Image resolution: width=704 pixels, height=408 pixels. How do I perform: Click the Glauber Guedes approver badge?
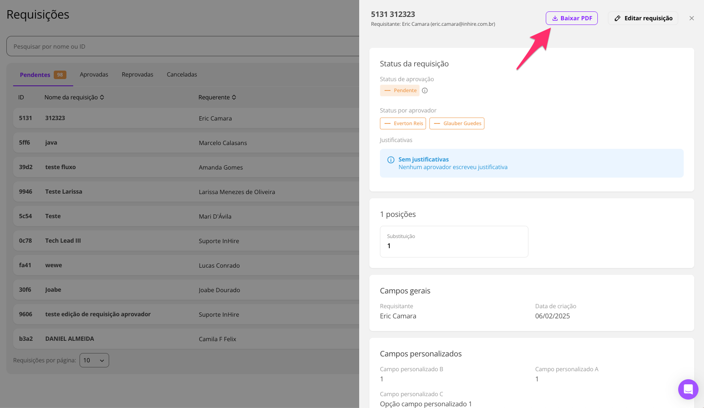pos(457,123)
